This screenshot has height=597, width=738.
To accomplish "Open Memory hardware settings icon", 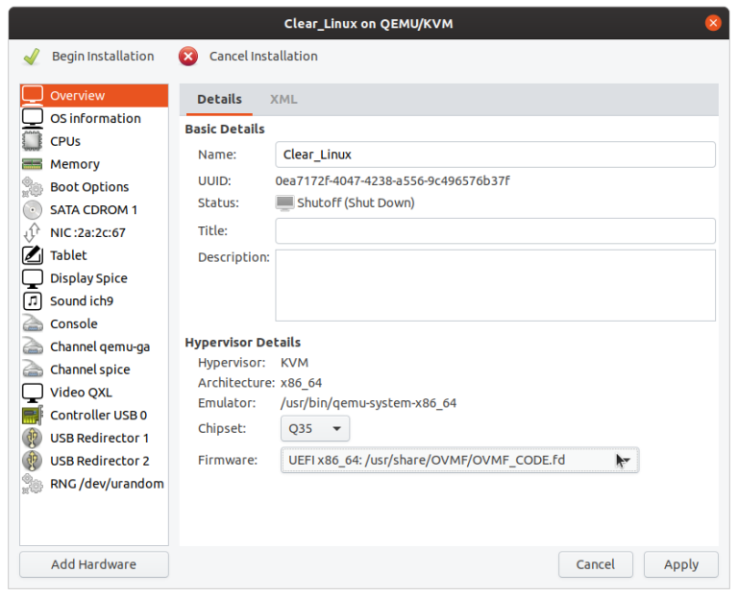I will pos(33,164).
